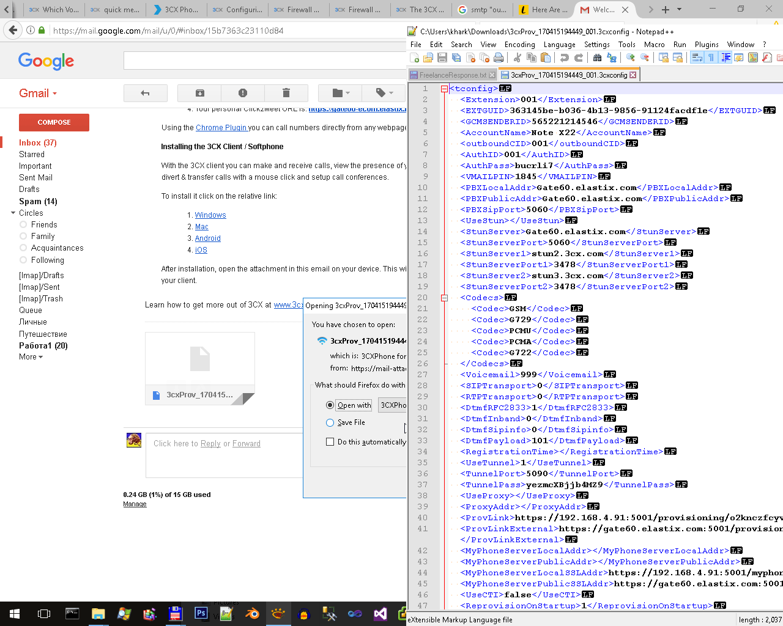This screenshot has width=783, height=626.
Task: Toggle indent guide display in Notepad++
Action: [x=725, y=57]
